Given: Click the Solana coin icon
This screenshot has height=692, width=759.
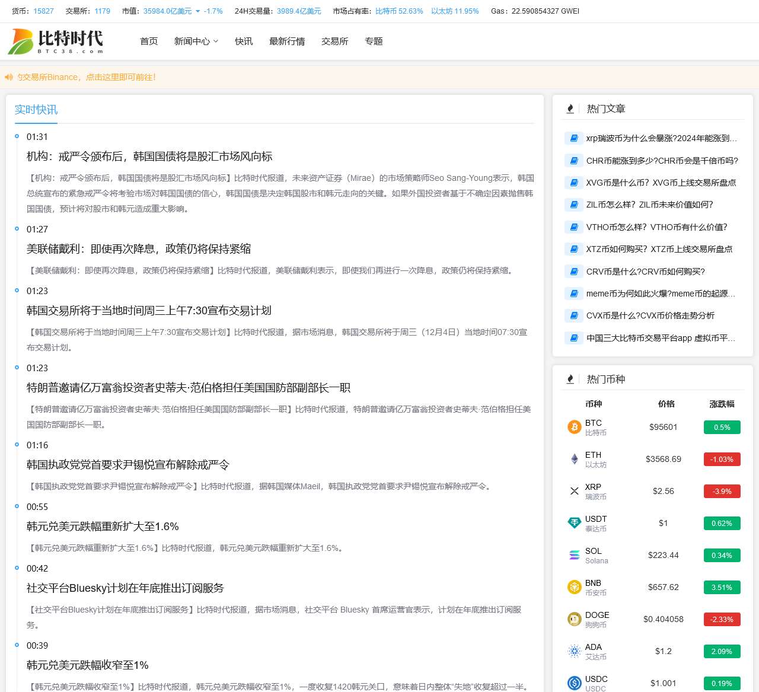Looking at the screenshot, I should click(x=574, y=555).
